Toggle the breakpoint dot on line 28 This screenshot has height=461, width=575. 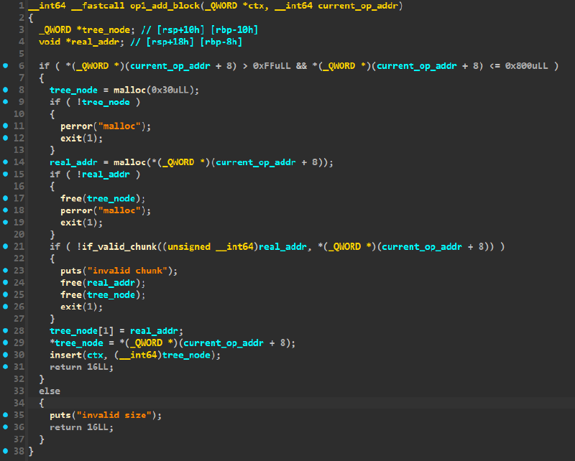(x=6, y=330)
